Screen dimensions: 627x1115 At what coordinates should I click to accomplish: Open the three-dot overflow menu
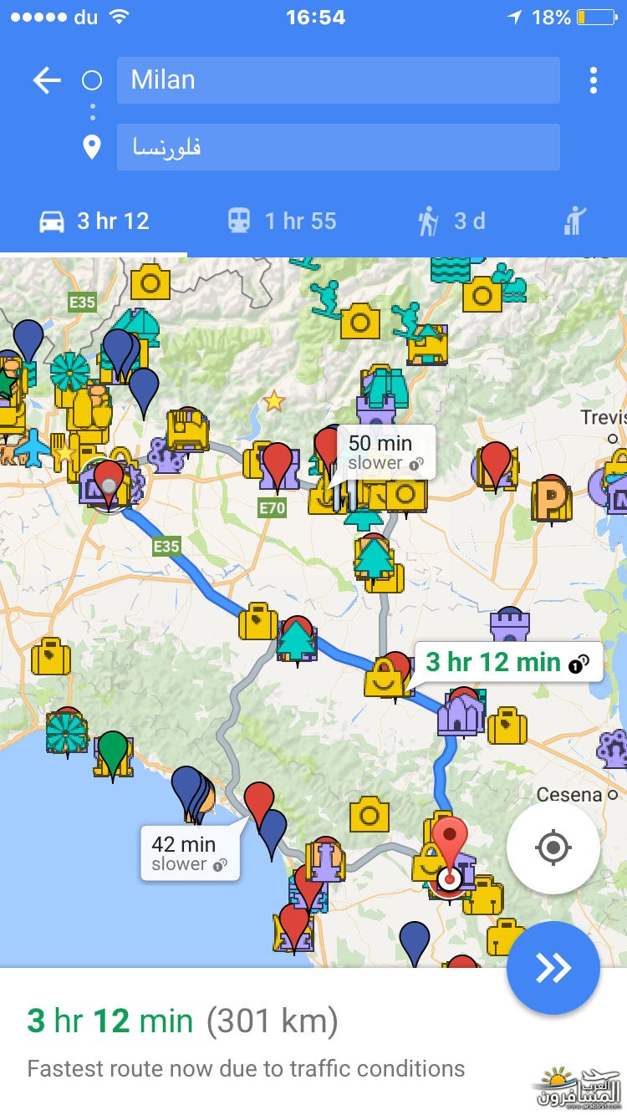(593, 80)
